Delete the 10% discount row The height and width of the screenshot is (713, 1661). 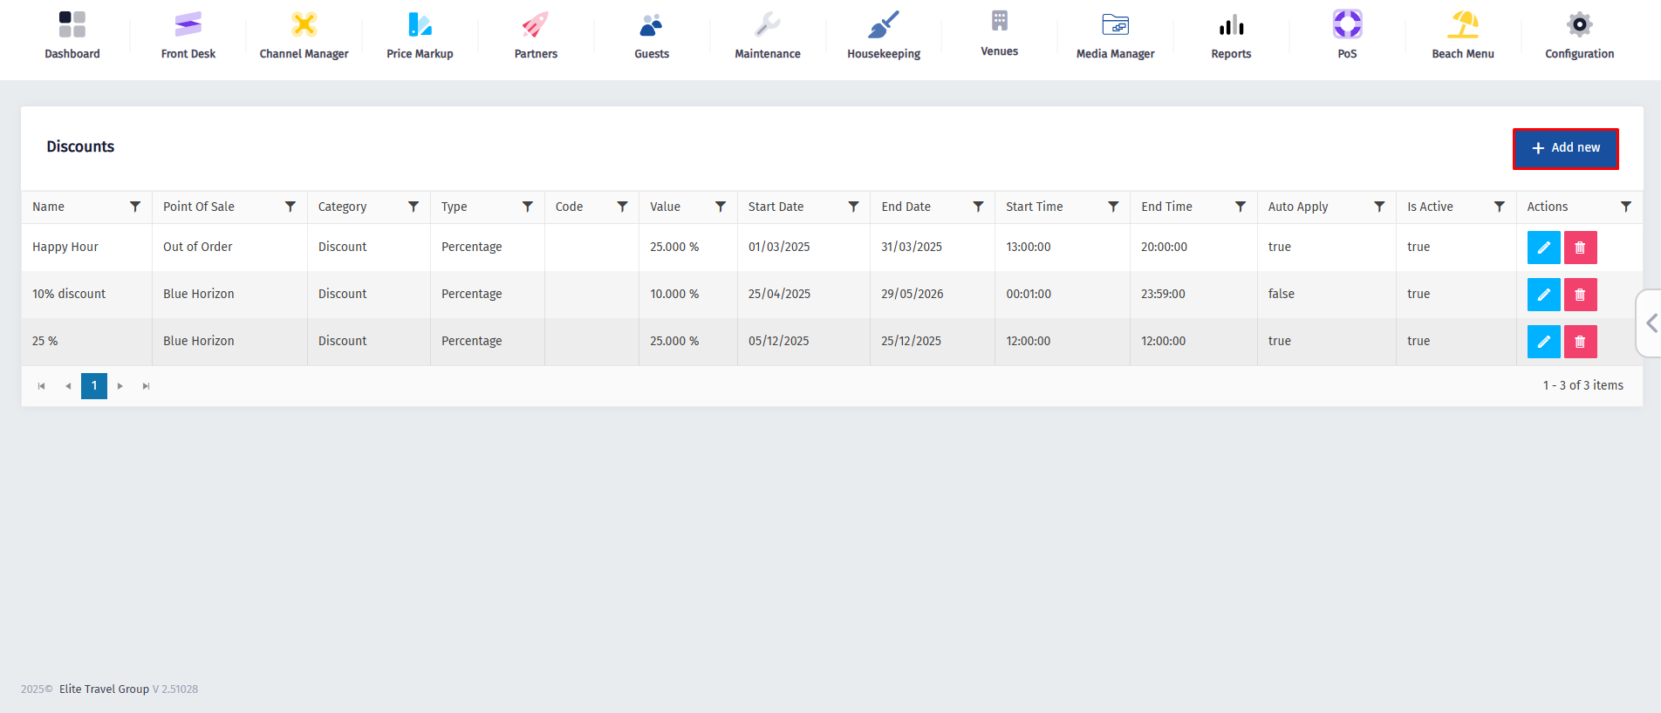click(1580, 295)
